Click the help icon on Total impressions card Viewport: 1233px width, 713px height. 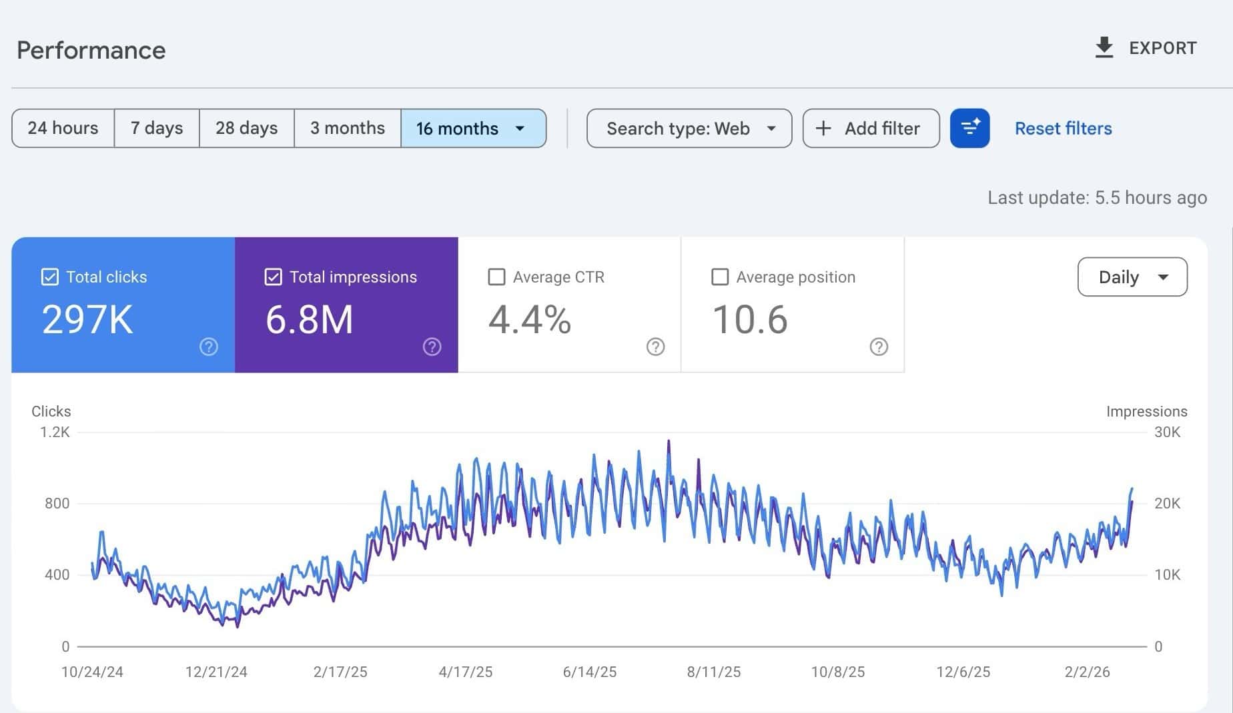coord(432,347)
